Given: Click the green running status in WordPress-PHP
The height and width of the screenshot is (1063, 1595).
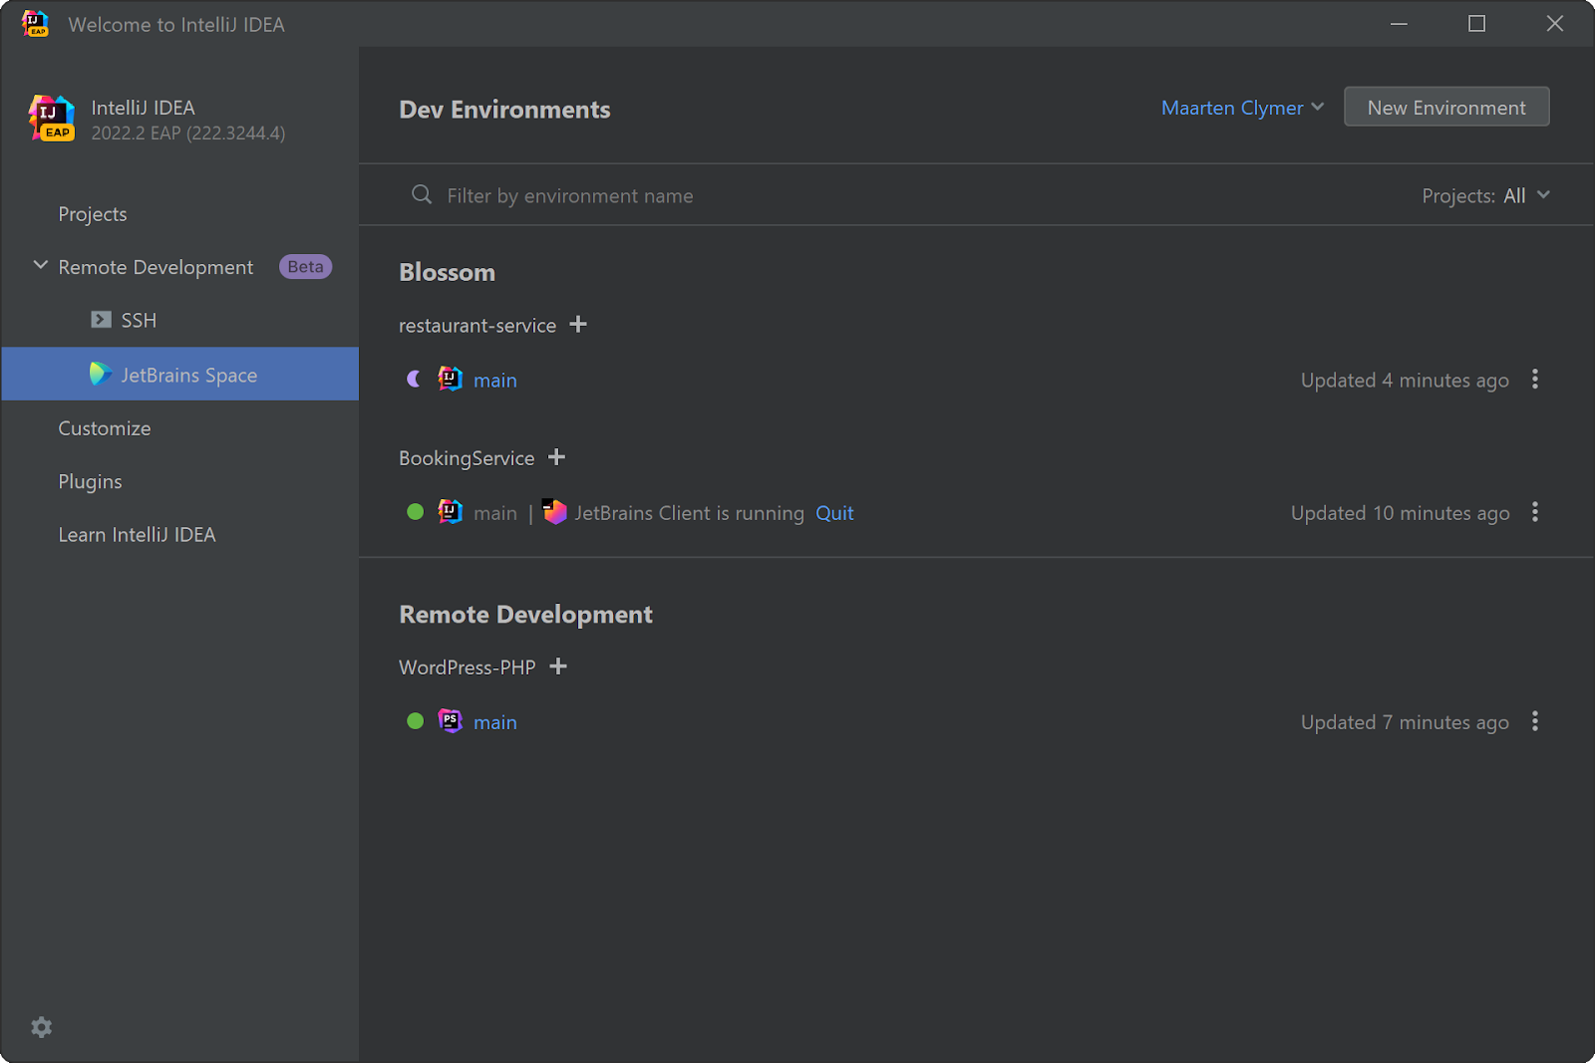Looking at the screenshot, I should (416, 721).
